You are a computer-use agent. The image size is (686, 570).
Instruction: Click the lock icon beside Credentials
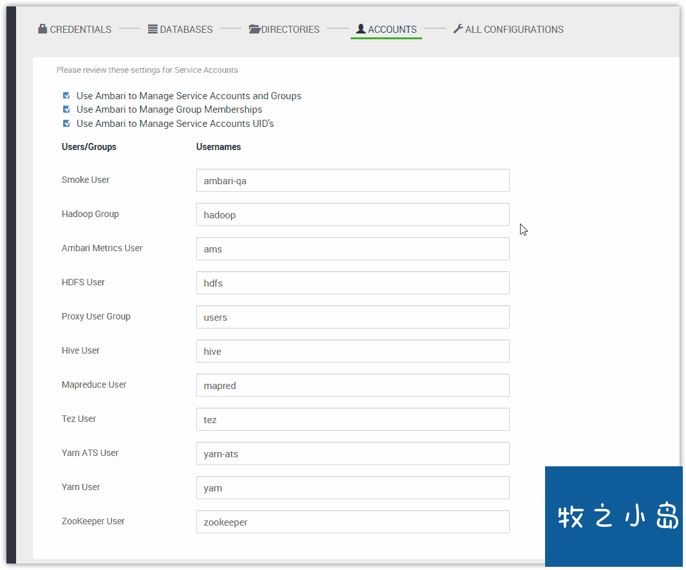(42, 29)
